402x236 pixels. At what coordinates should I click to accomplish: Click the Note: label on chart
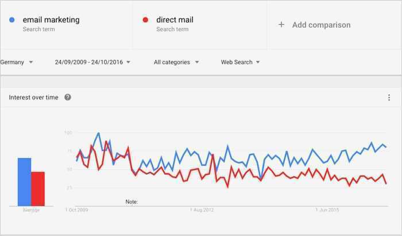[132, 202]
